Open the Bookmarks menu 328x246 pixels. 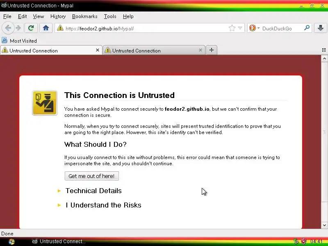[85, 16]
